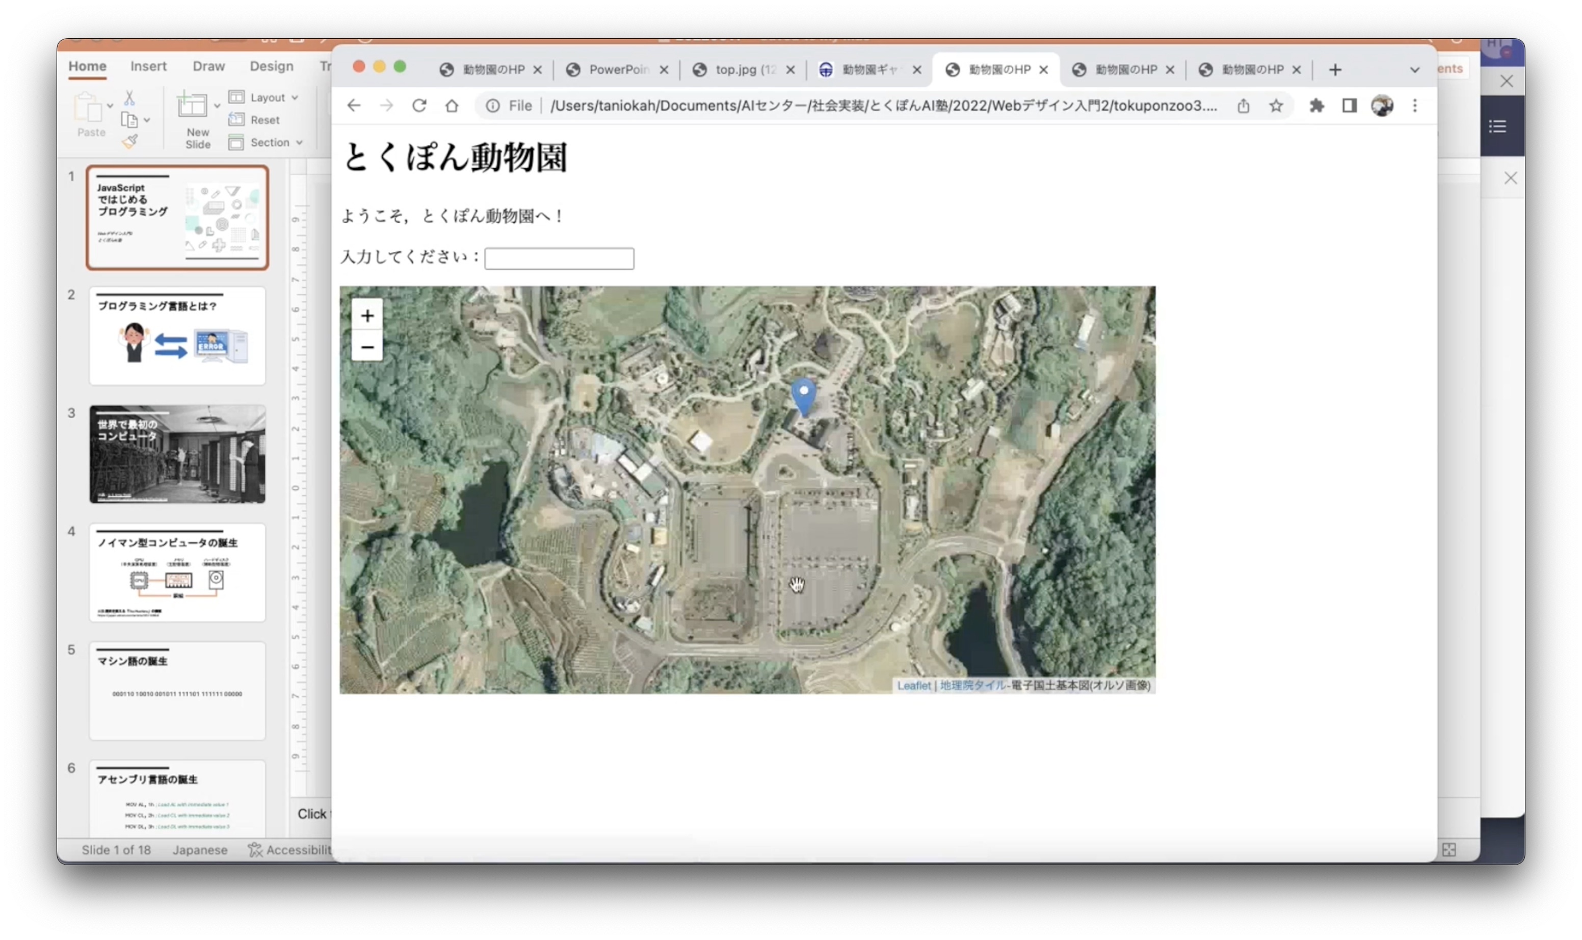Open Chrome three-dot menu
Image resolution: width=1582 pixels, height=940 pixels.
point(1415,106)
